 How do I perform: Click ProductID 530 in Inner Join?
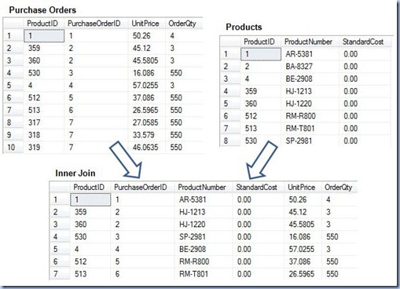[81, 236]
